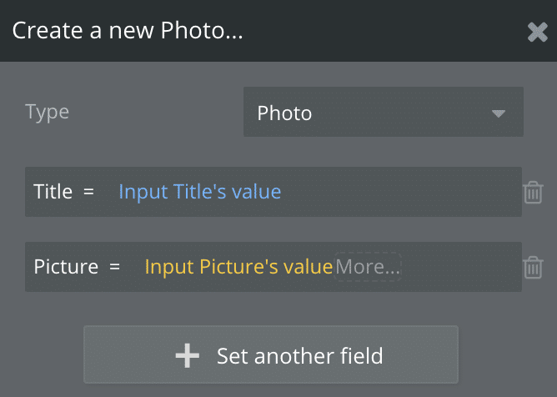Focus blank space right of More... in Picture row
Screen dimensions: 557x397
pos(459,267)
